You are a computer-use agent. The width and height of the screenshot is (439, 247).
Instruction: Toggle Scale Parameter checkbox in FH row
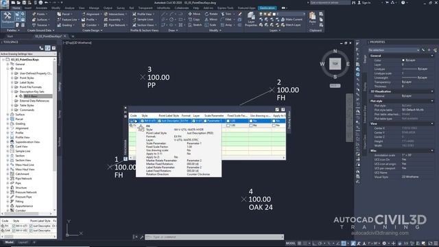(205, 121)
